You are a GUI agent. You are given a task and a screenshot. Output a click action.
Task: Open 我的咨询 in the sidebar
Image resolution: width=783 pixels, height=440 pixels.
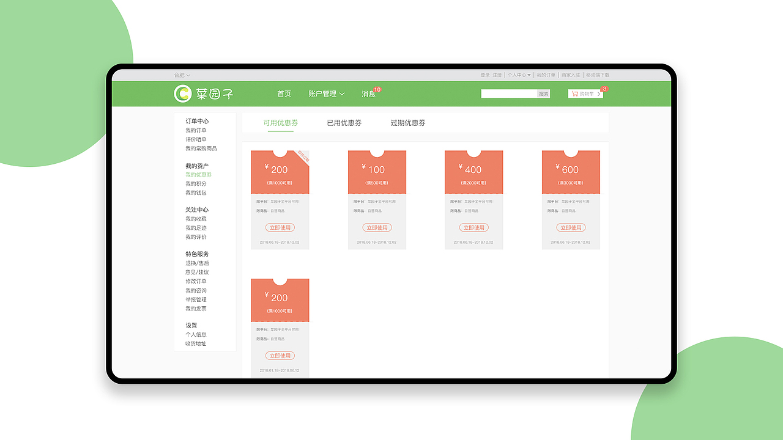pos(196,291)
